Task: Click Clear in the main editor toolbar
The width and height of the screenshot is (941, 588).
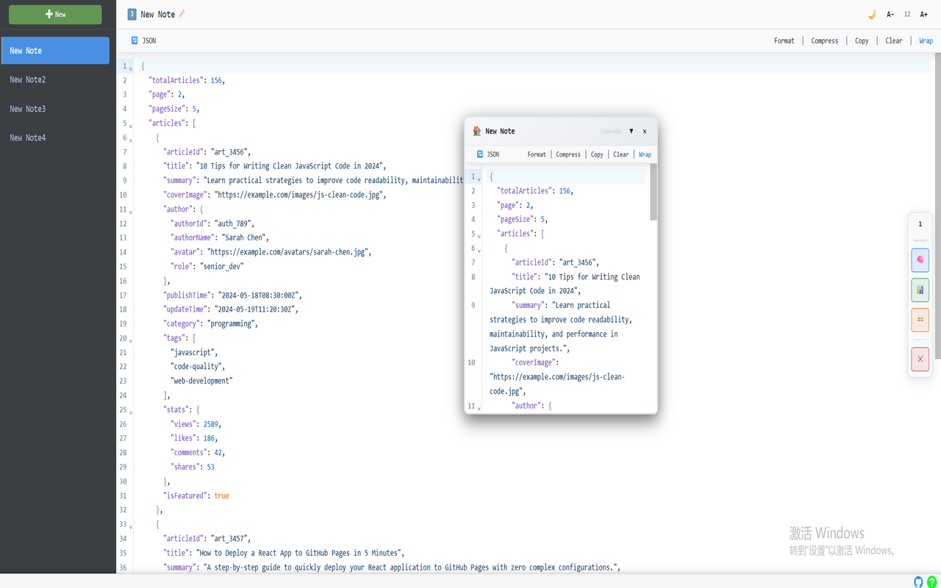Action: coord(894,40)
